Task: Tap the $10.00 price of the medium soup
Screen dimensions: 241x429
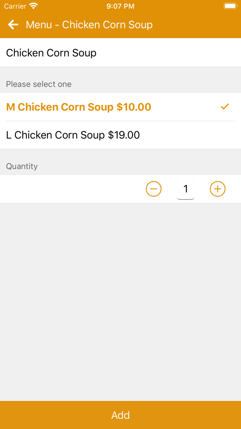Action: (134, 107)
